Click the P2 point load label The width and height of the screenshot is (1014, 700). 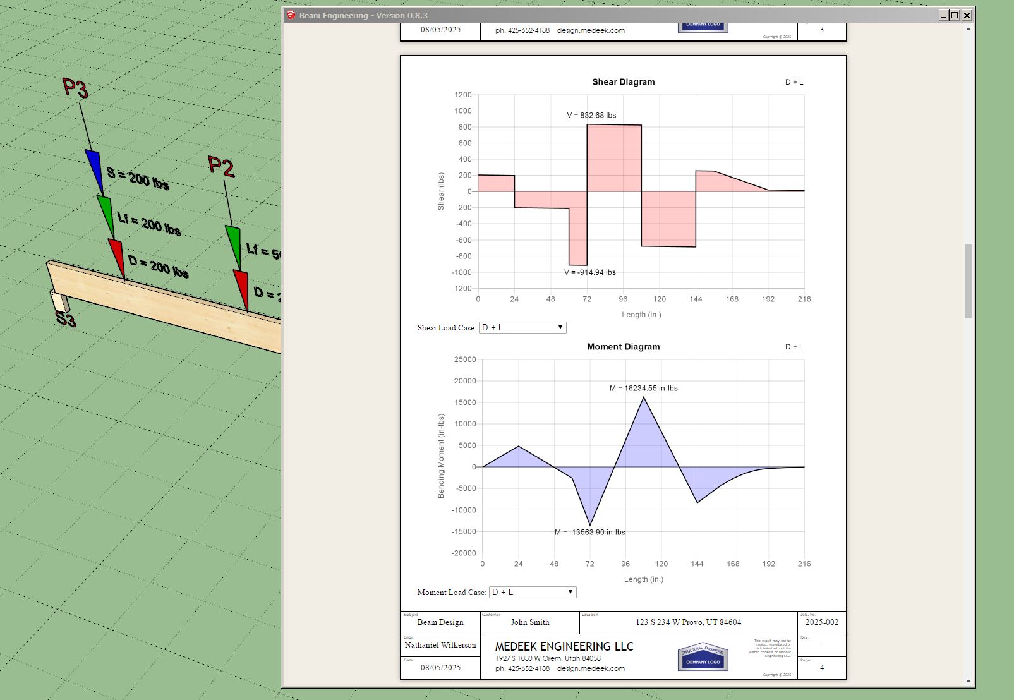(x=221, y=166)
